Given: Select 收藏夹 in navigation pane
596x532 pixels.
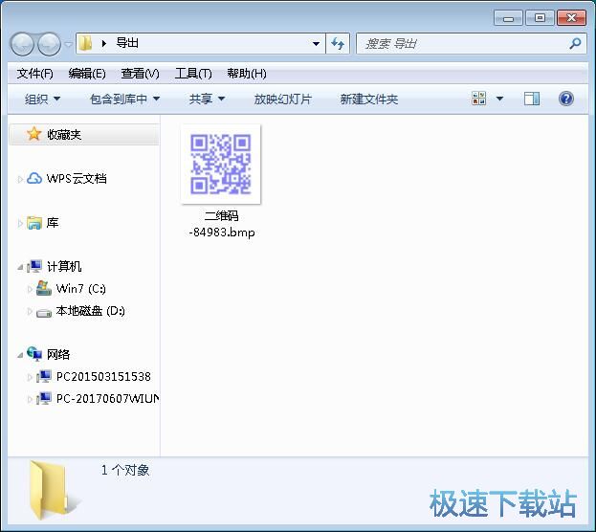Looking at the screenshot, I should tap(64, 134).
